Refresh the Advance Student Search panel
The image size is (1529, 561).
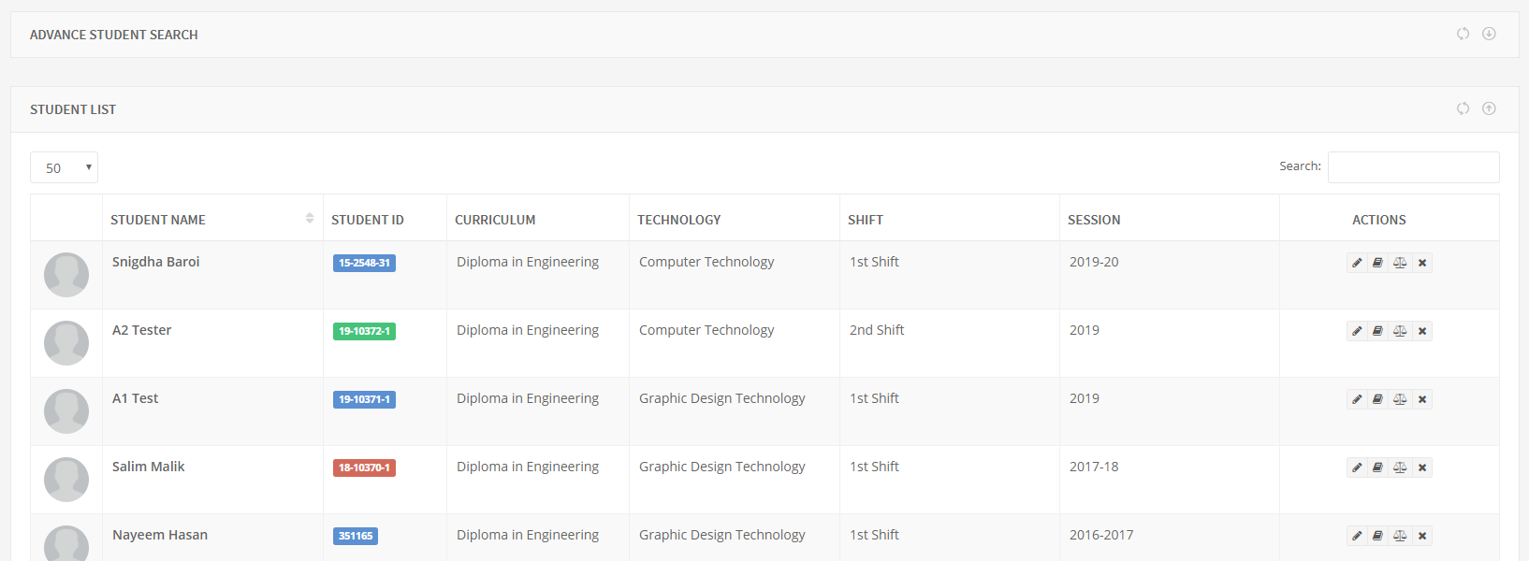coord(1463,34)
